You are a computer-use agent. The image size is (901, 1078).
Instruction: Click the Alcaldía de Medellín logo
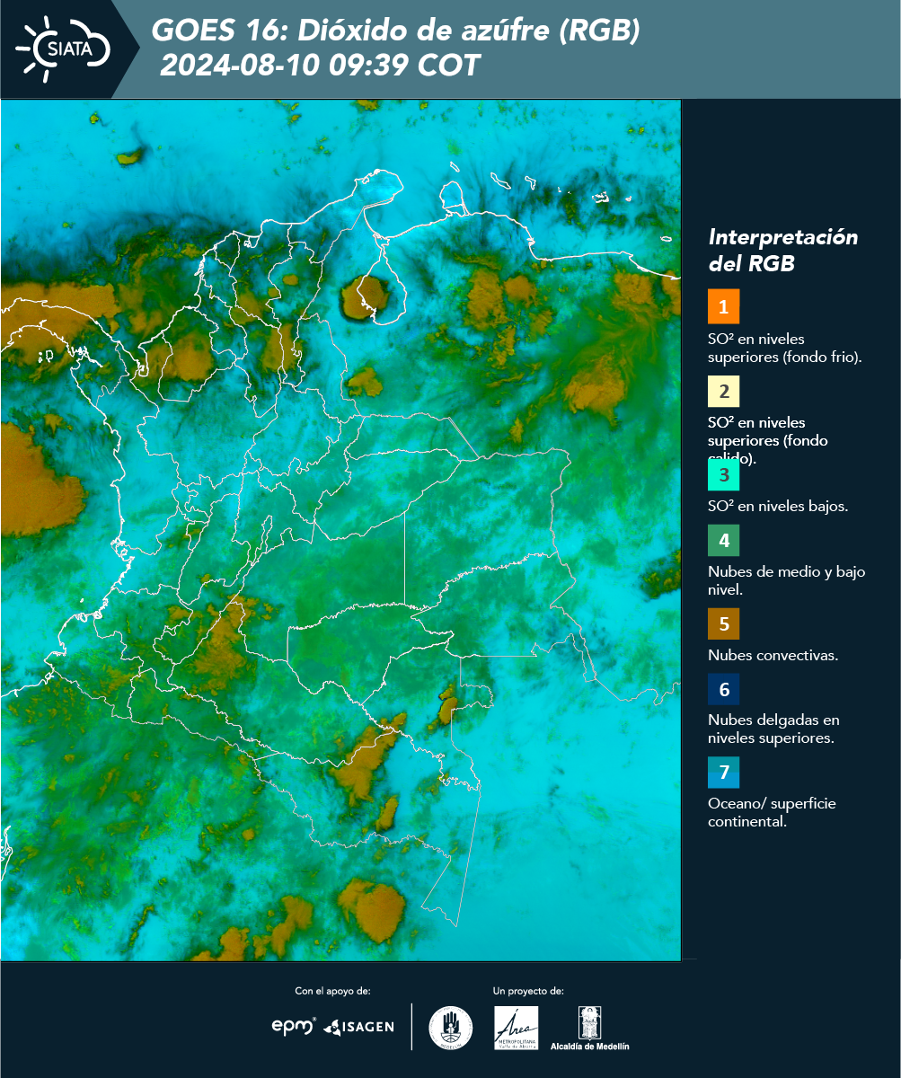[x=589, y=1028]
